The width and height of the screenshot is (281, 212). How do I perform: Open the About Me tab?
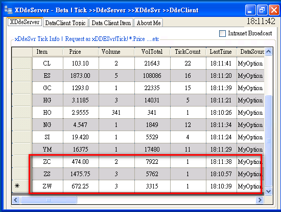149,23
